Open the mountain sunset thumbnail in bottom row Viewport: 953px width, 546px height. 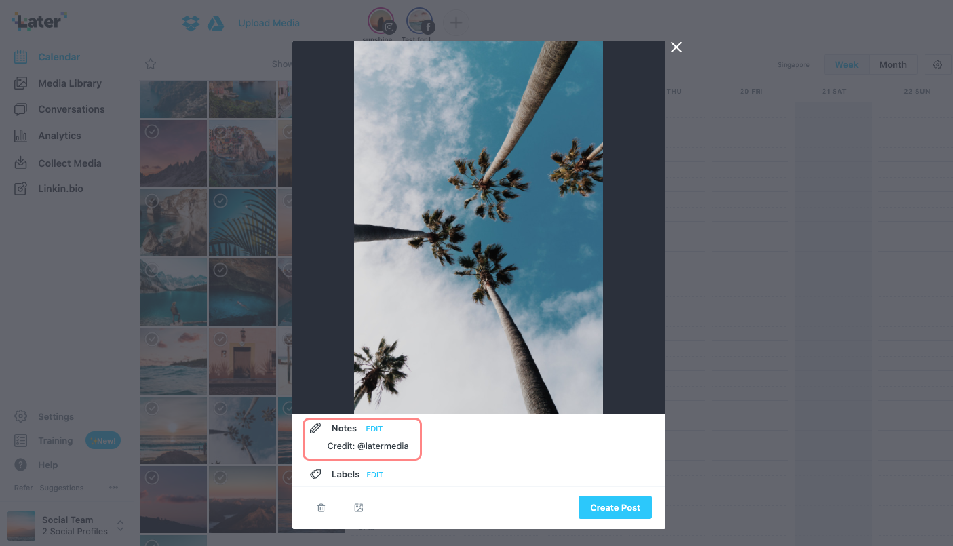242,499
